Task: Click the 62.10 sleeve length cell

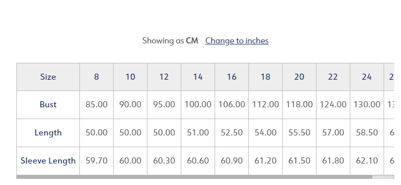Action: pyautogui.click(x=367, y=161)
